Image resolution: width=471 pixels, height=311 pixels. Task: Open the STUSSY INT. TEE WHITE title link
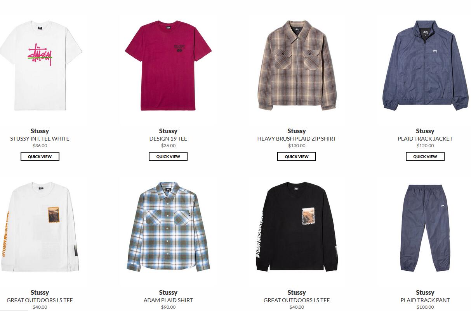pyautogui.click(x=40, y=139)
